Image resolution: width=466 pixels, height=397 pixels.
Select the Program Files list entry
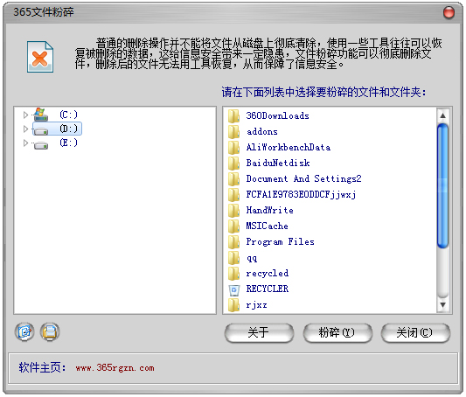coord(281,241)
